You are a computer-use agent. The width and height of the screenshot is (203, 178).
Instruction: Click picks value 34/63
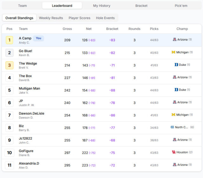[x=154, y=128]
